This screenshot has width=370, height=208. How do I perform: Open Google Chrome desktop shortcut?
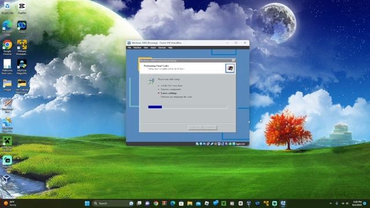pos(7,47)
